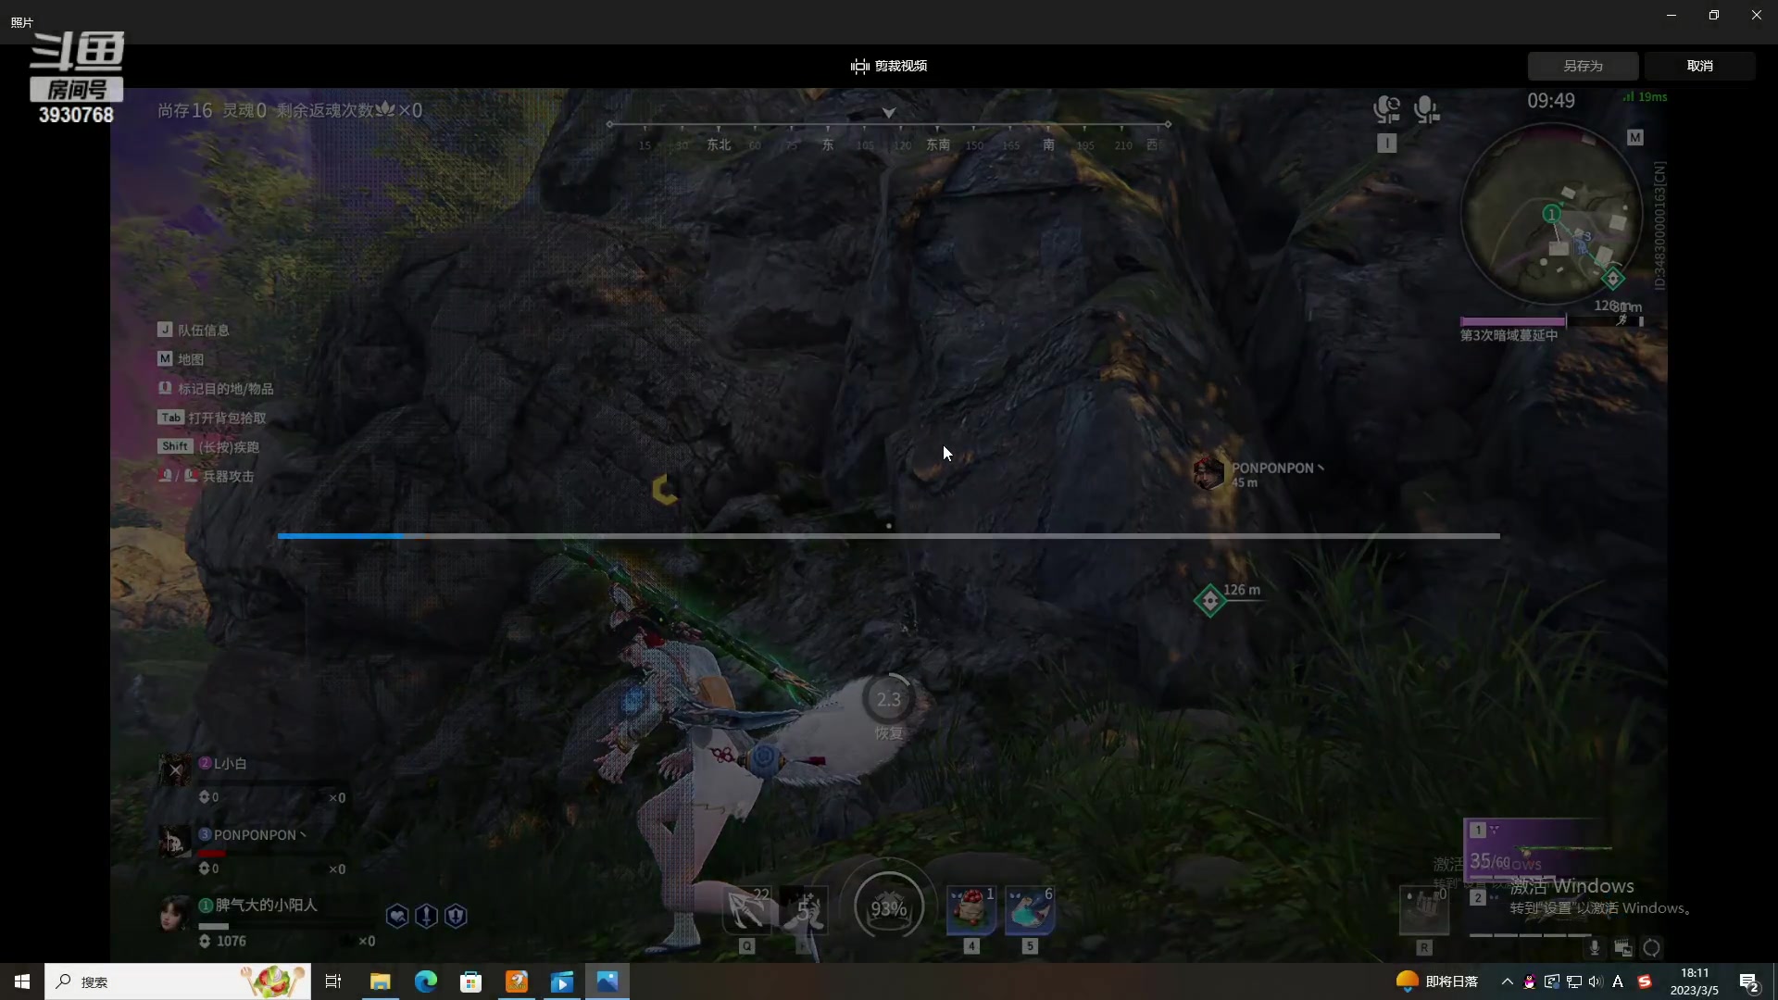Image resolution: width=1778 pixels, height=1000 pixels.
Task: Click the microphone icon in the game HUD
Action: (x=1426, y=109)
